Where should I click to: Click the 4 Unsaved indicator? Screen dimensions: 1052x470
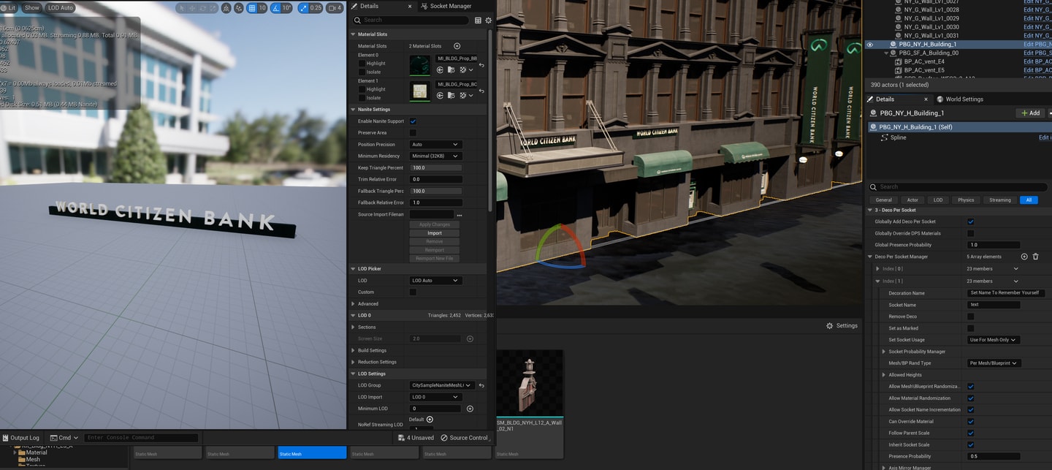416,438
